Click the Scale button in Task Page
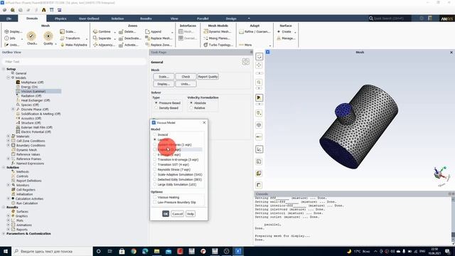The width and height of the screenshot is (455, 256). click(x=164, y=77)
